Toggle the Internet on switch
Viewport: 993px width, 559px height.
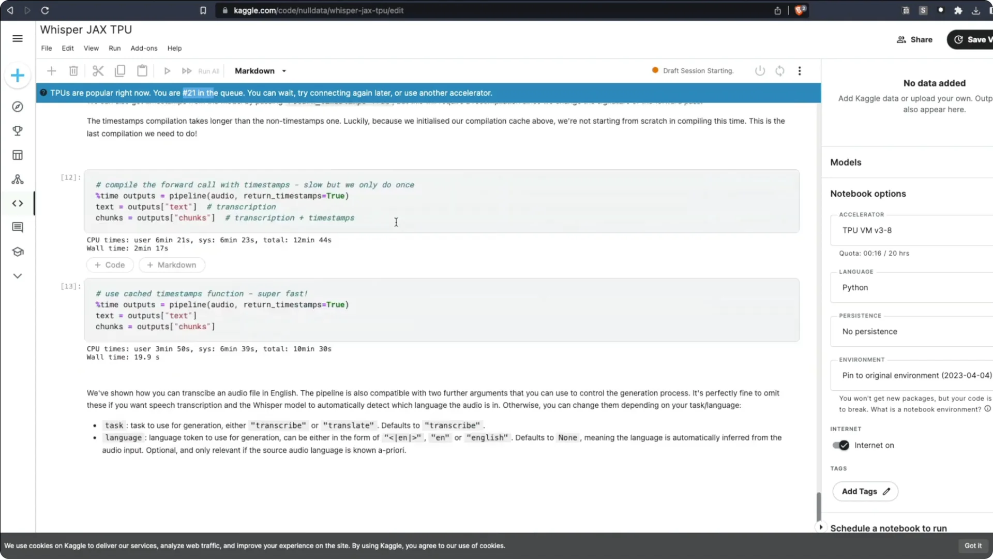pos(840,445)
